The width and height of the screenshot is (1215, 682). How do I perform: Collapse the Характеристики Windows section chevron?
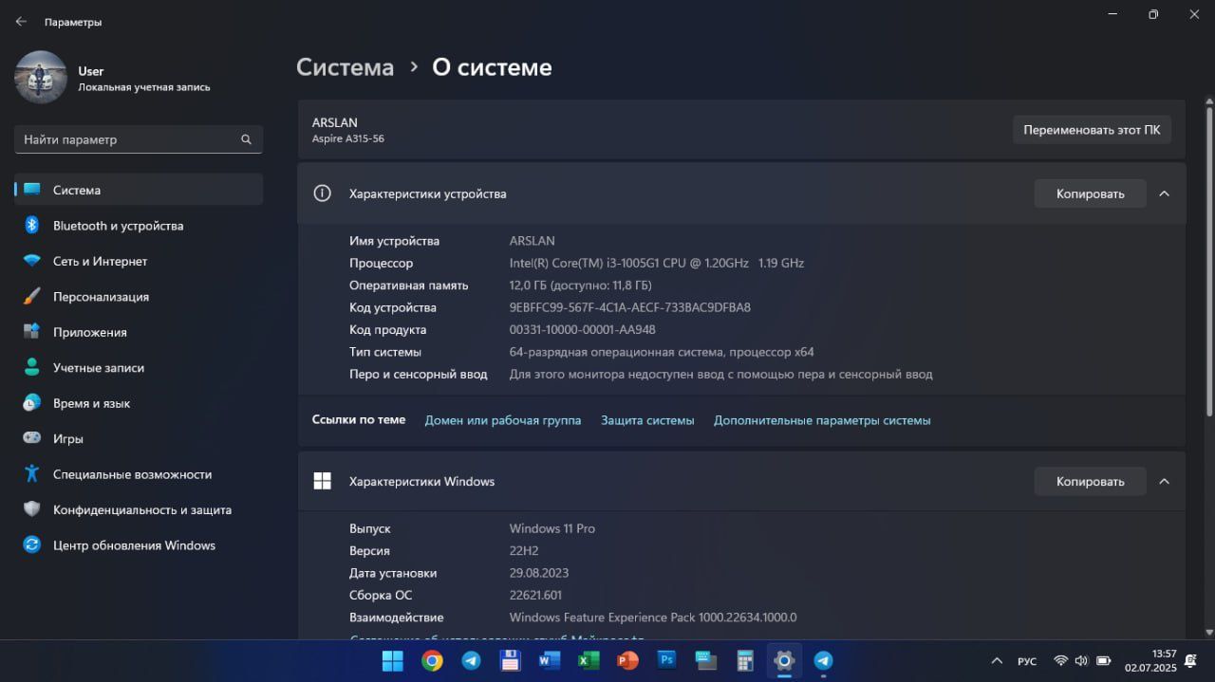point(1164,481)
